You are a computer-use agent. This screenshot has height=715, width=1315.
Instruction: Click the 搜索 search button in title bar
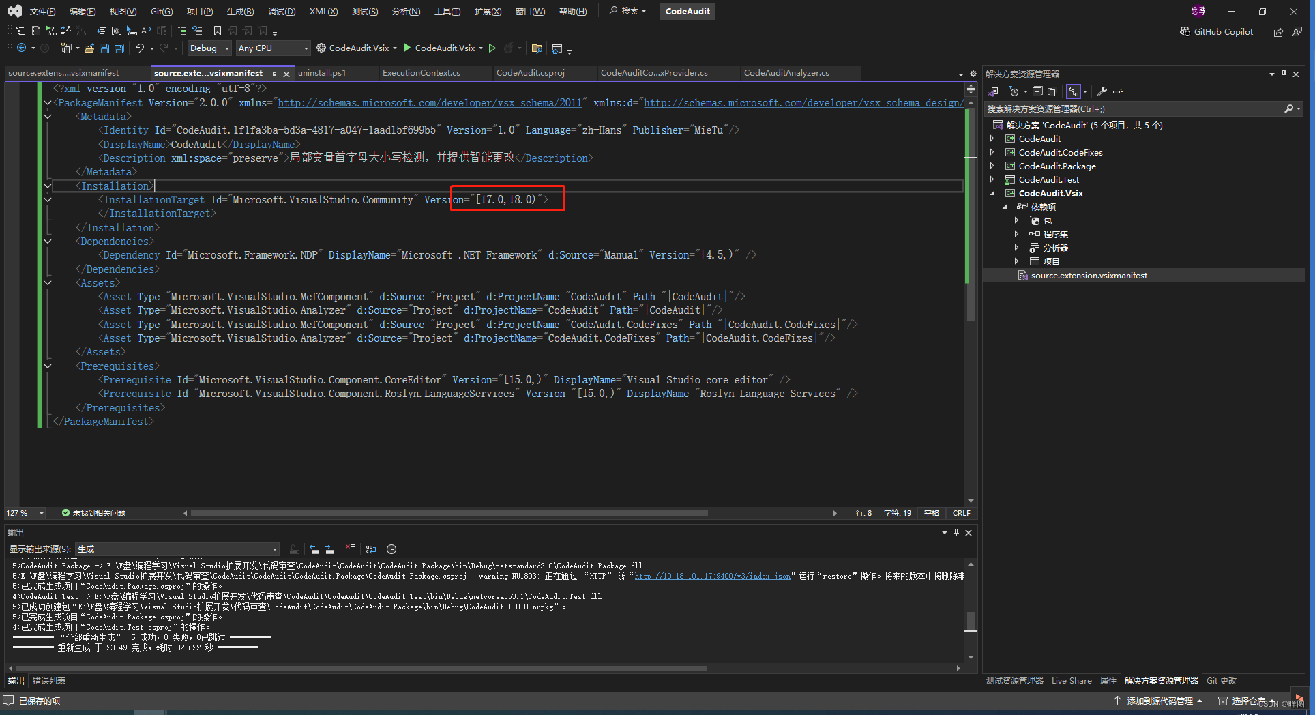(627, 11)
